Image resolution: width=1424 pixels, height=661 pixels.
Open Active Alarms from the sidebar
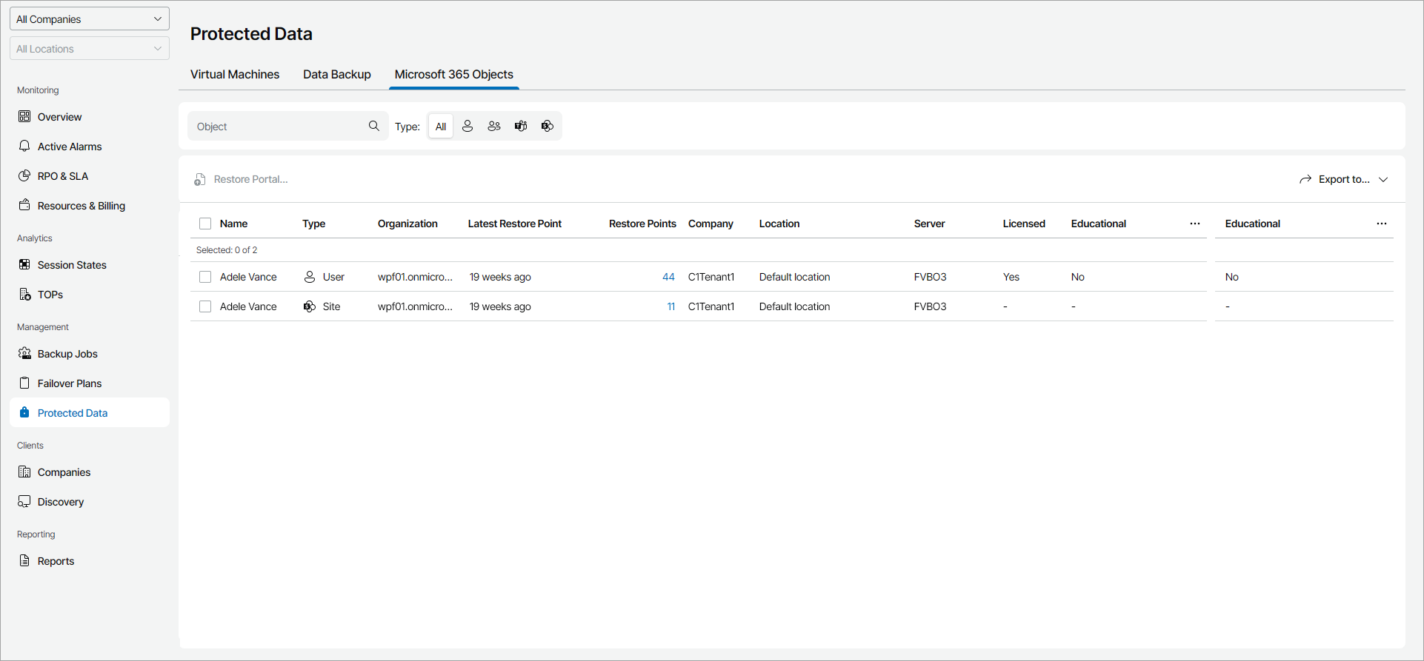70,147
